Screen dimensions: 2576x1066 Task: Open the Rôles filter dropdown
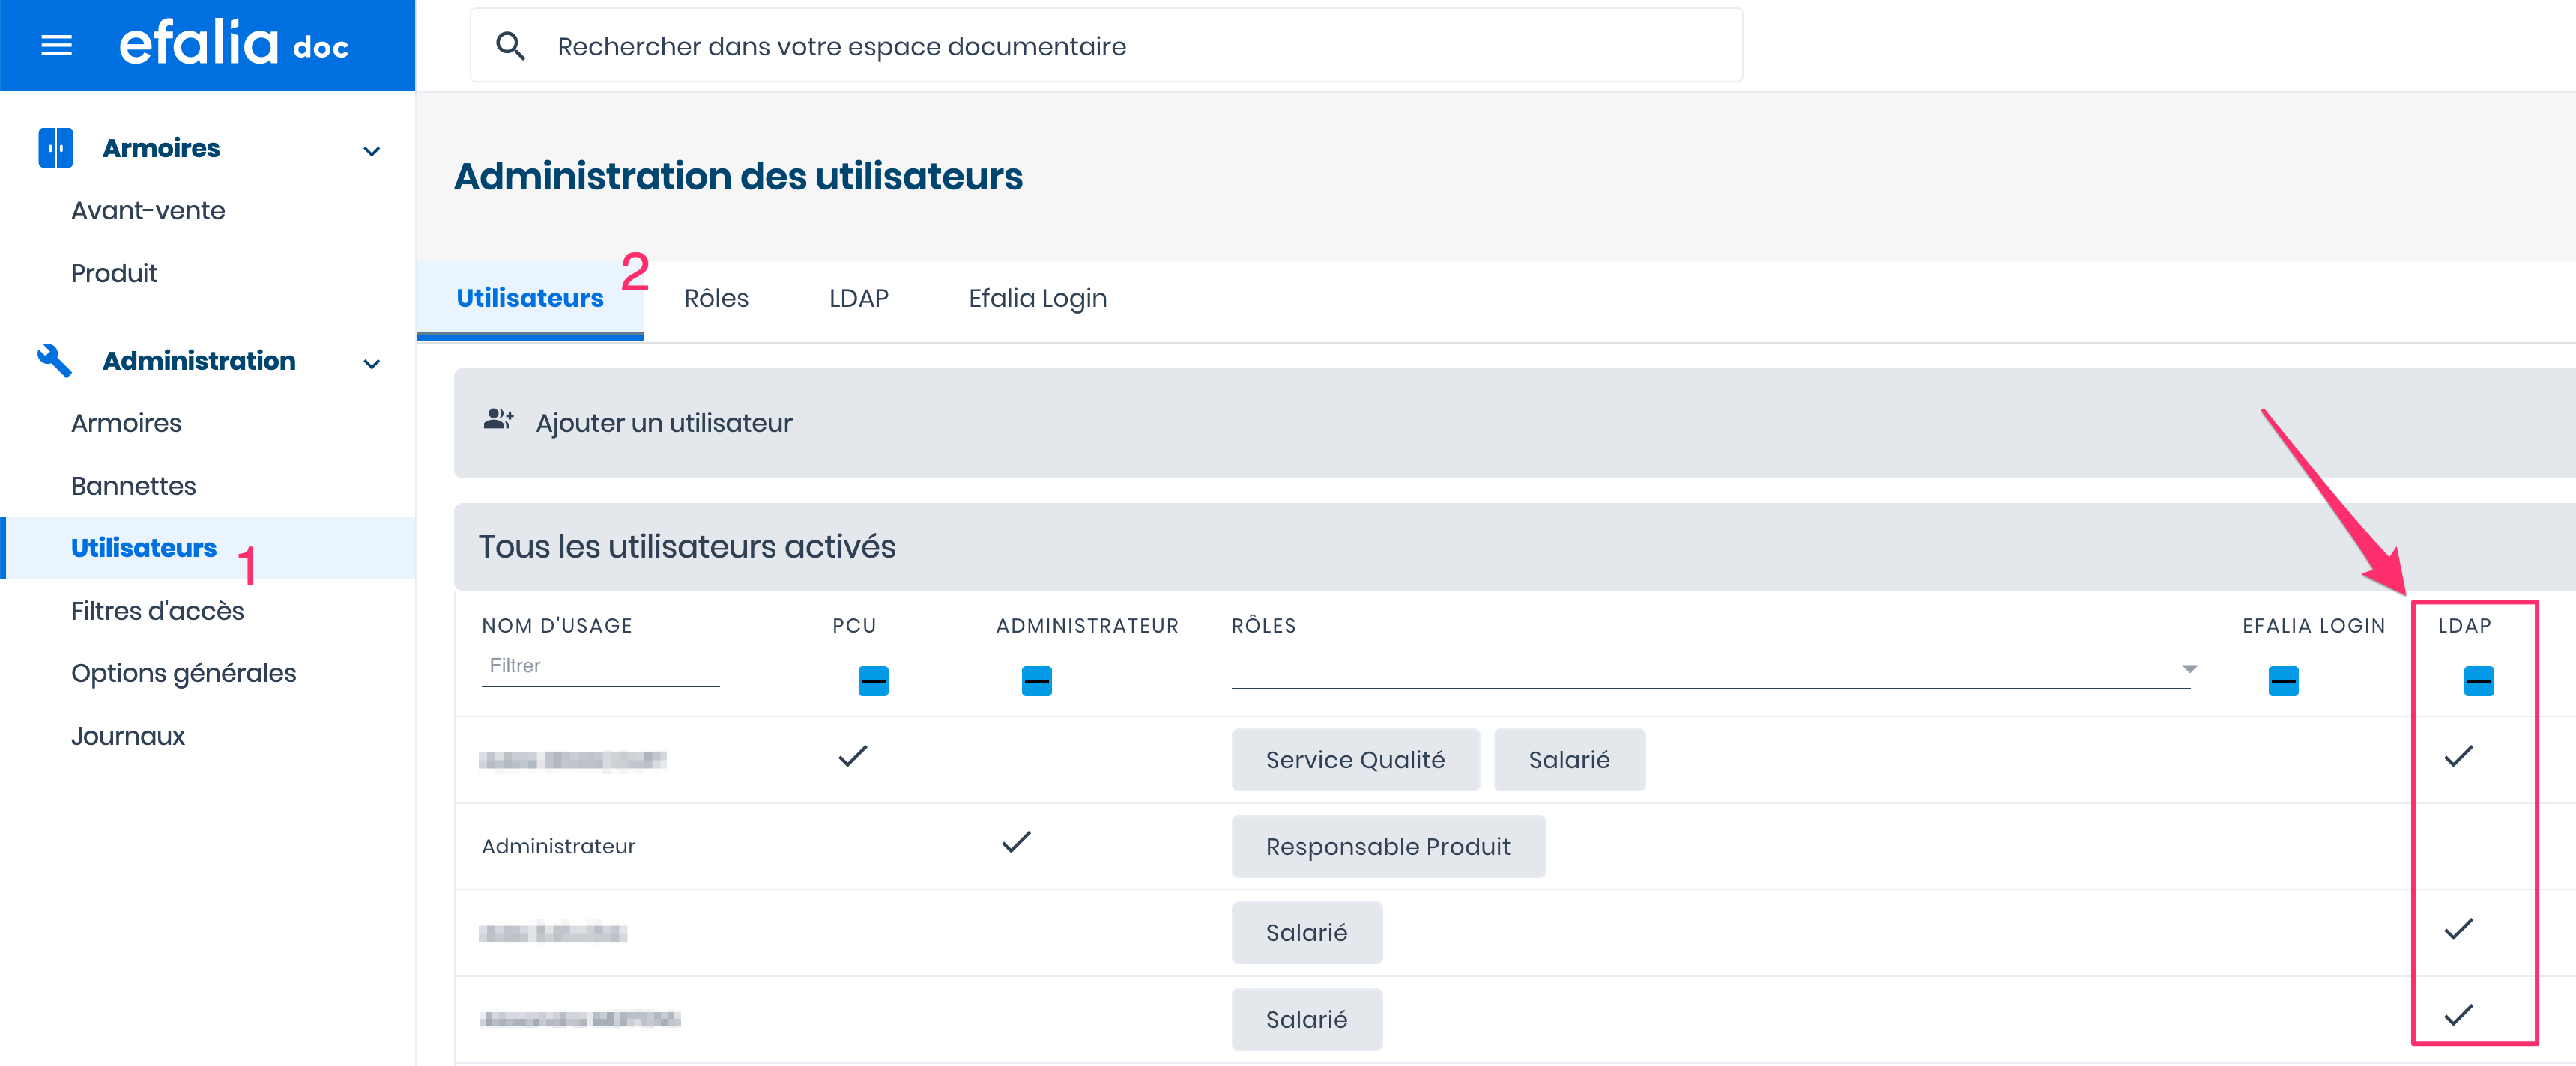(x=2189, y=668)
